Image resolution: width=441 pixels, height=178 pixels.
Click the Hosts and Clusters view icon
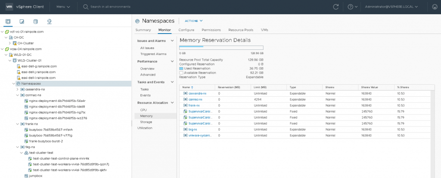(x=7, y=21)
